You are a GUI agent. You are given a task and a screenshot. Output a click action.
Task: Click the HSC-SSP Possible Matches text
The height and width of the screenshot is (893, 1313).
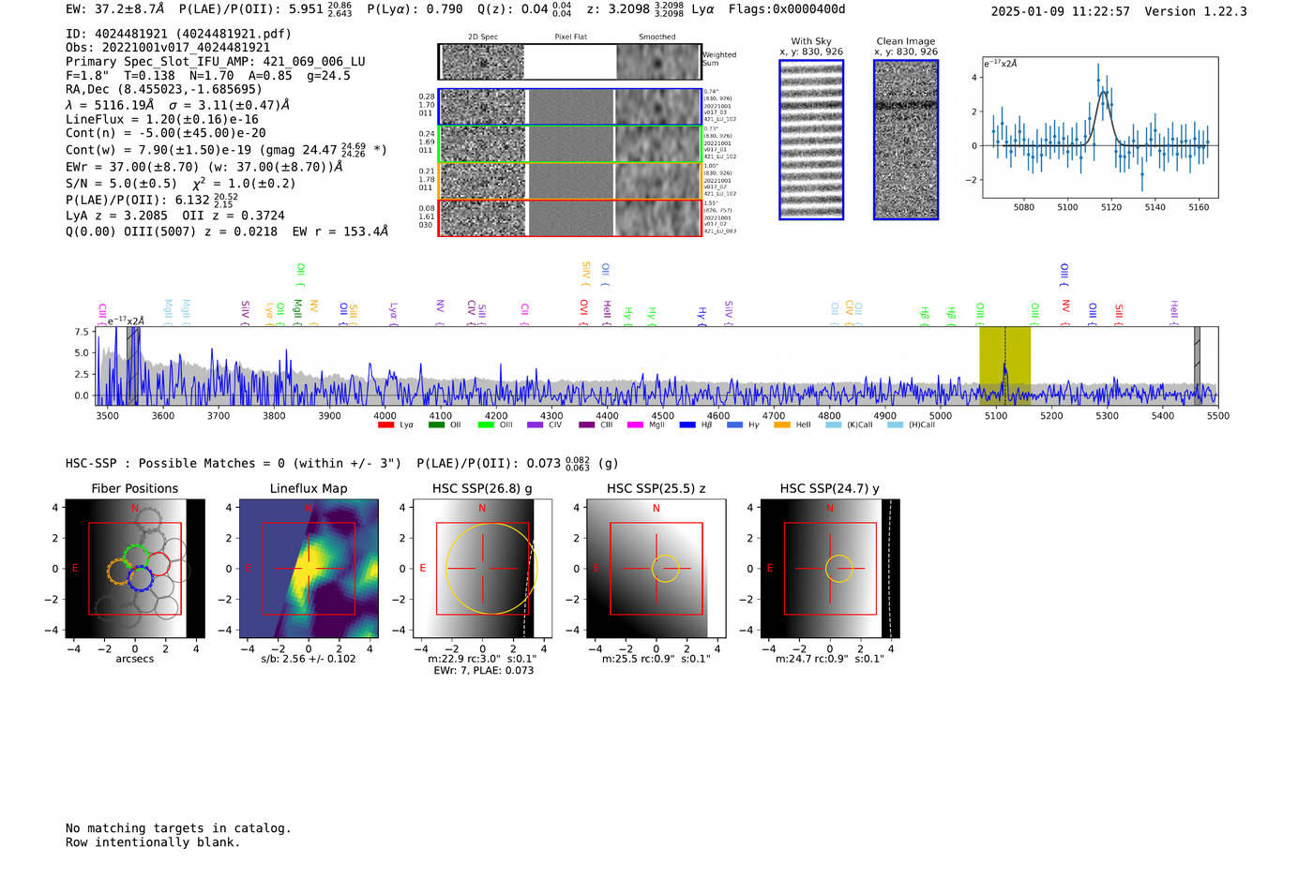[234, 464]
